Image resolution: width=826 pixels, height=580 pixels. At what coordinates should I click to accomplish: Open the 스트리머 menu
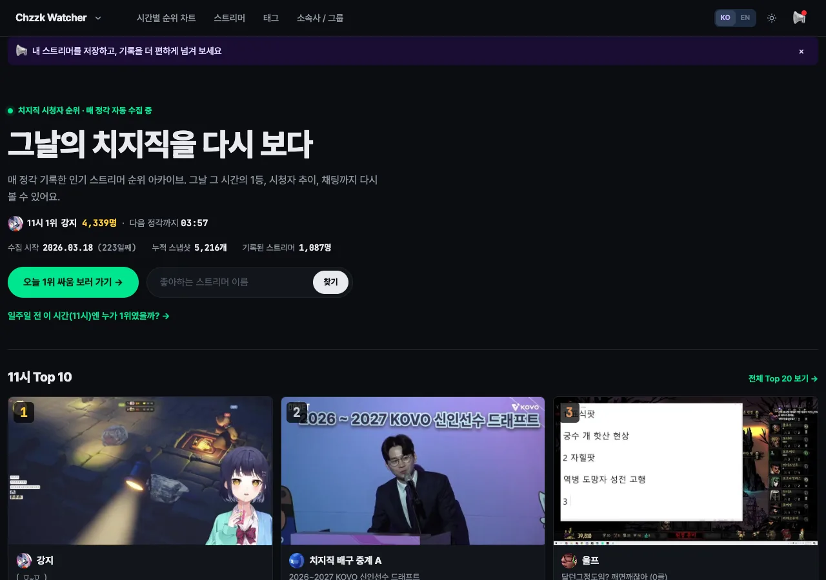pos(230,18)
